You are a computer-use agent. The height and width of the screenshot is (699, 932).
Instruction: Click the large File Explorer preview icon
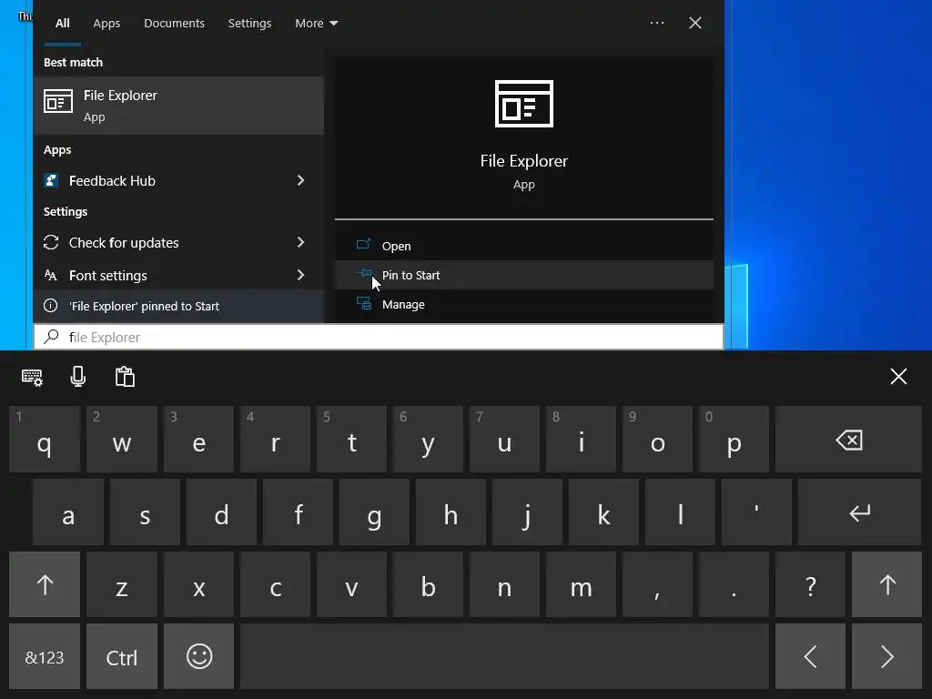(524, 104)
